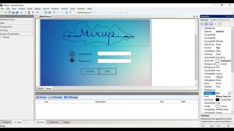Open the Errors panel options arrow
The image size is (234, 131).
(192, 94)
